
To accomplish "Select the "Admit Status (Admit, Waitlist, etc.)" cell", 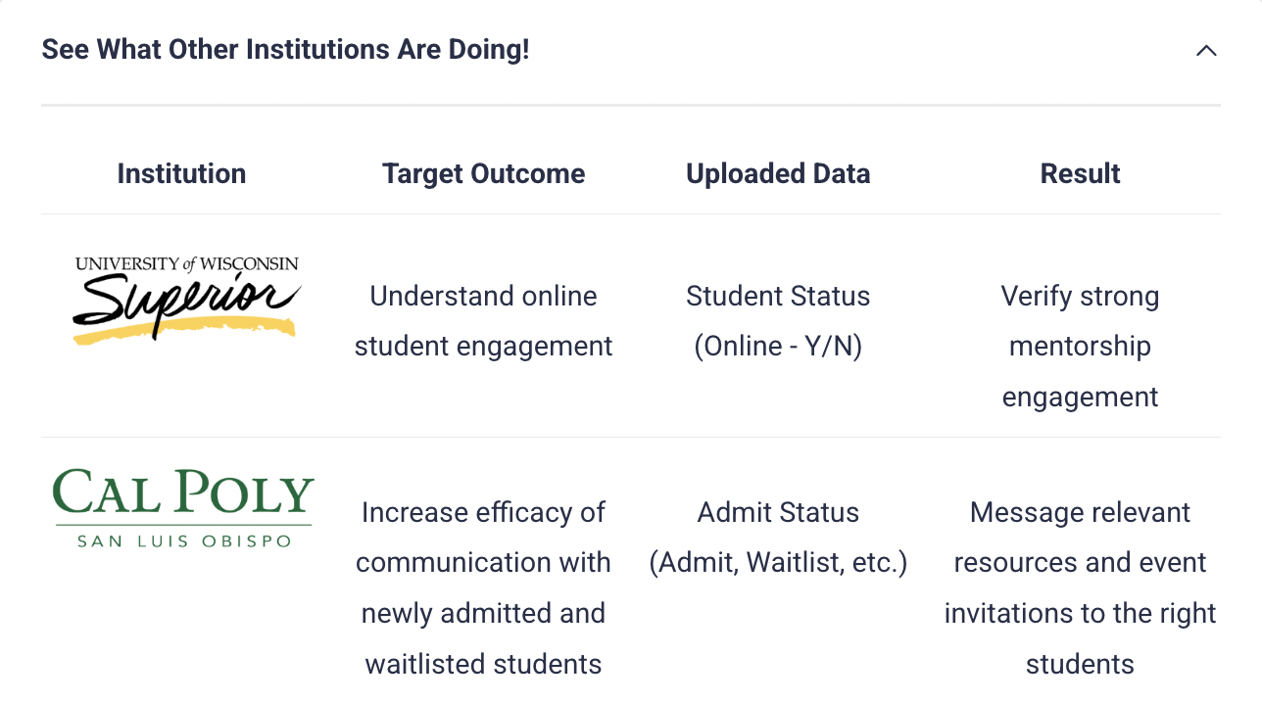I will (778, 538).
